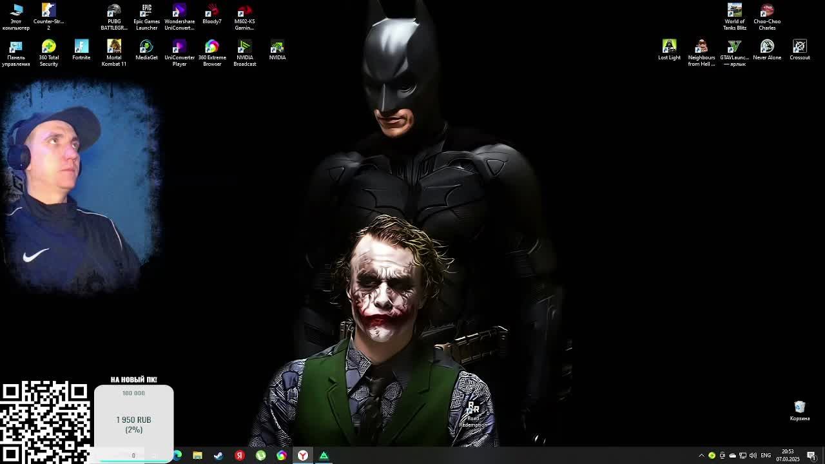Switch to Yandex Browser in taskbar
825x464 pixels.
302,456
